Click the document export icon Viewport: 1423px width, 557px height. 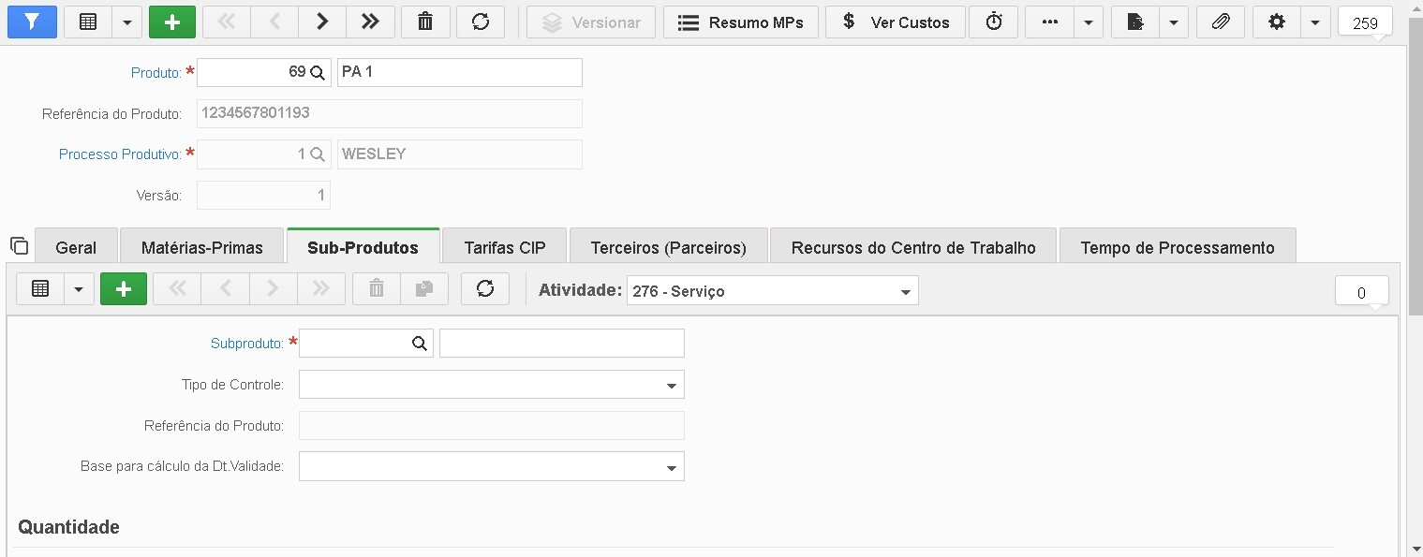click(1135, 22)
